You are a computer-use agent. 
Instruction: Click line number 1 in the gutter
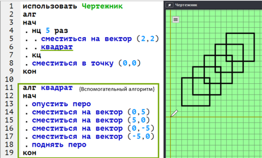pos(11,6)
